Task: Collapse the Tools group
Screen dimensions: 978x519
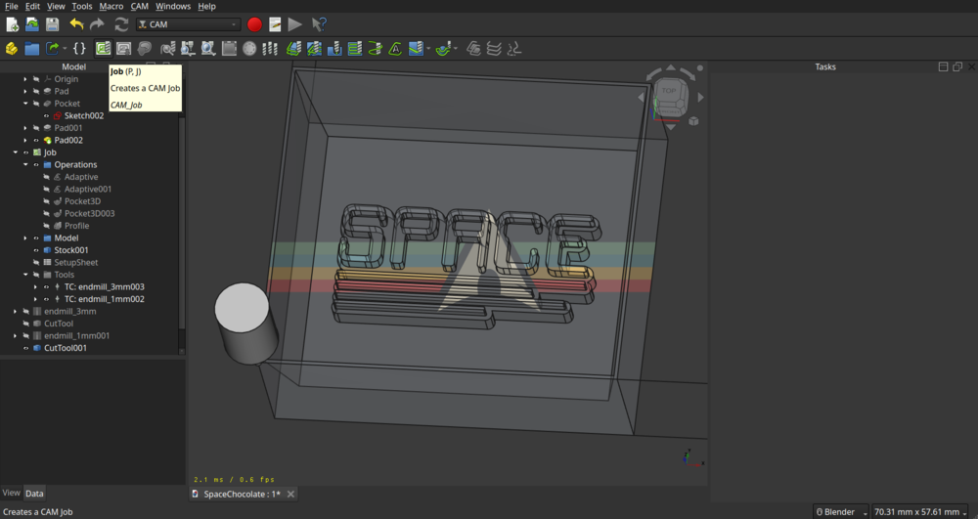Action: (25, 275)
